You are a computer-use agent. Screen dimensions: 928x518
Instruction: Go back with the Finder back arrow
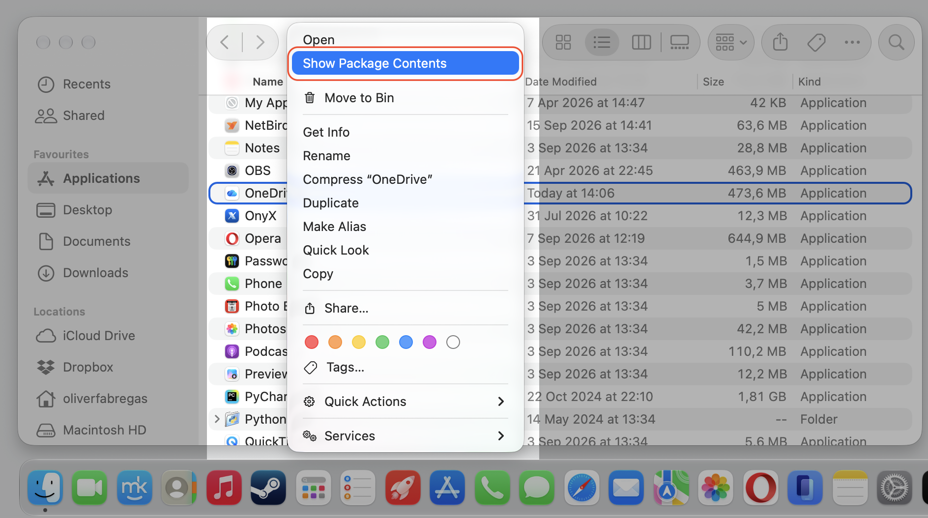(225, 42)
